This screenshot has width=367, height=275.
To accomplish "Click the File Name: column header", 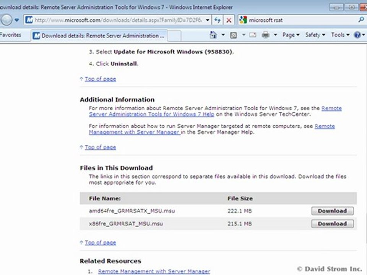I will tap(105, 199).
